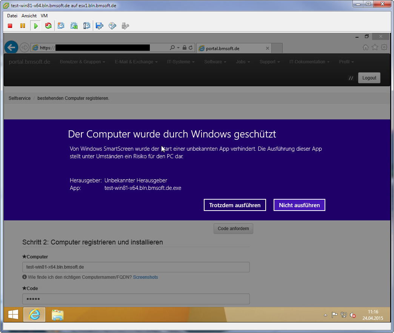Open the Internet Explorer favorites star
The width and height of the screenshot is (394, 333).
[x=375, y=47]
